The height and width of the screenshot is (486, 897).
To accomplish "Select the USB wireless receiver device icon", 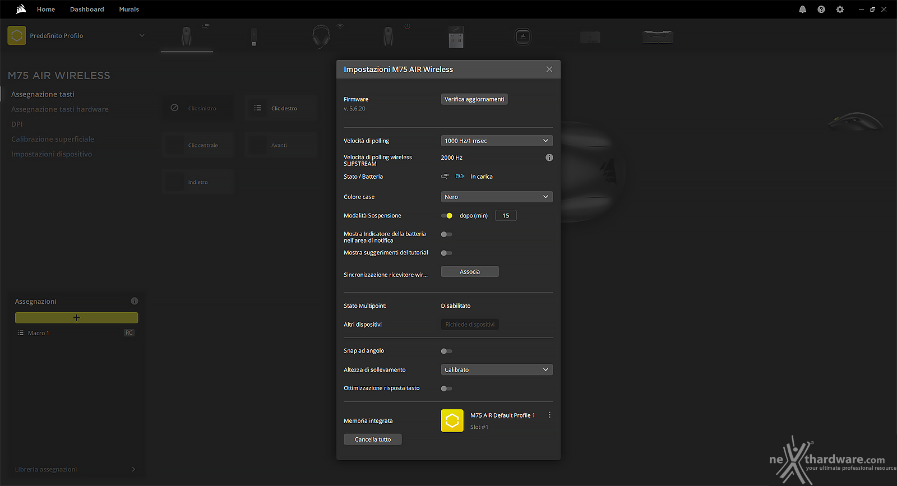I will tap(456, 36).
